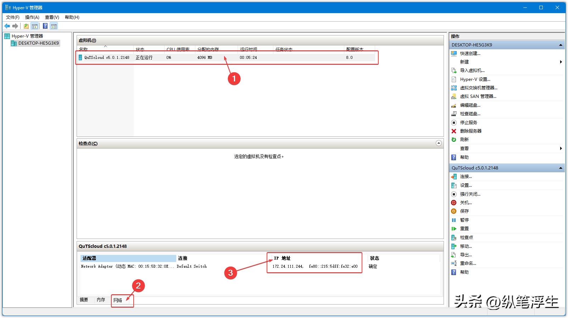
Task: Click the Forward arrow in the toolbar
Action: click(15, 26)
